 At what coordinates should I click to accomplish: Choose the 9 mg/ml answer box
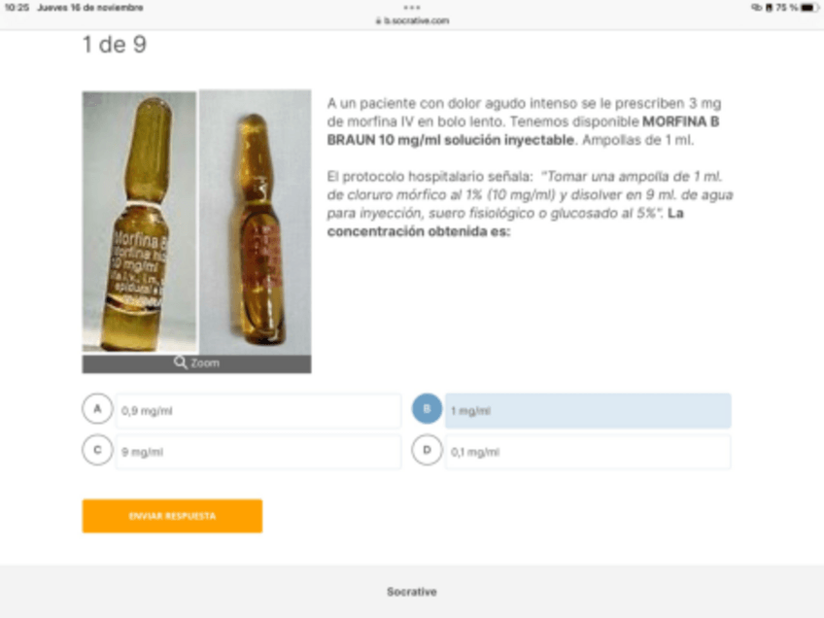coord(258,452)
